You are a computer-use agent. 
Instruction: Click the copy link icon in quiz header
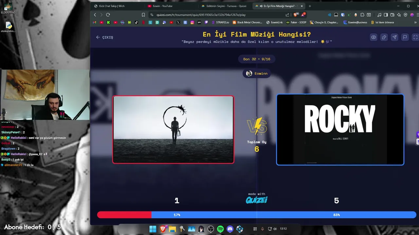pos(384,37)
